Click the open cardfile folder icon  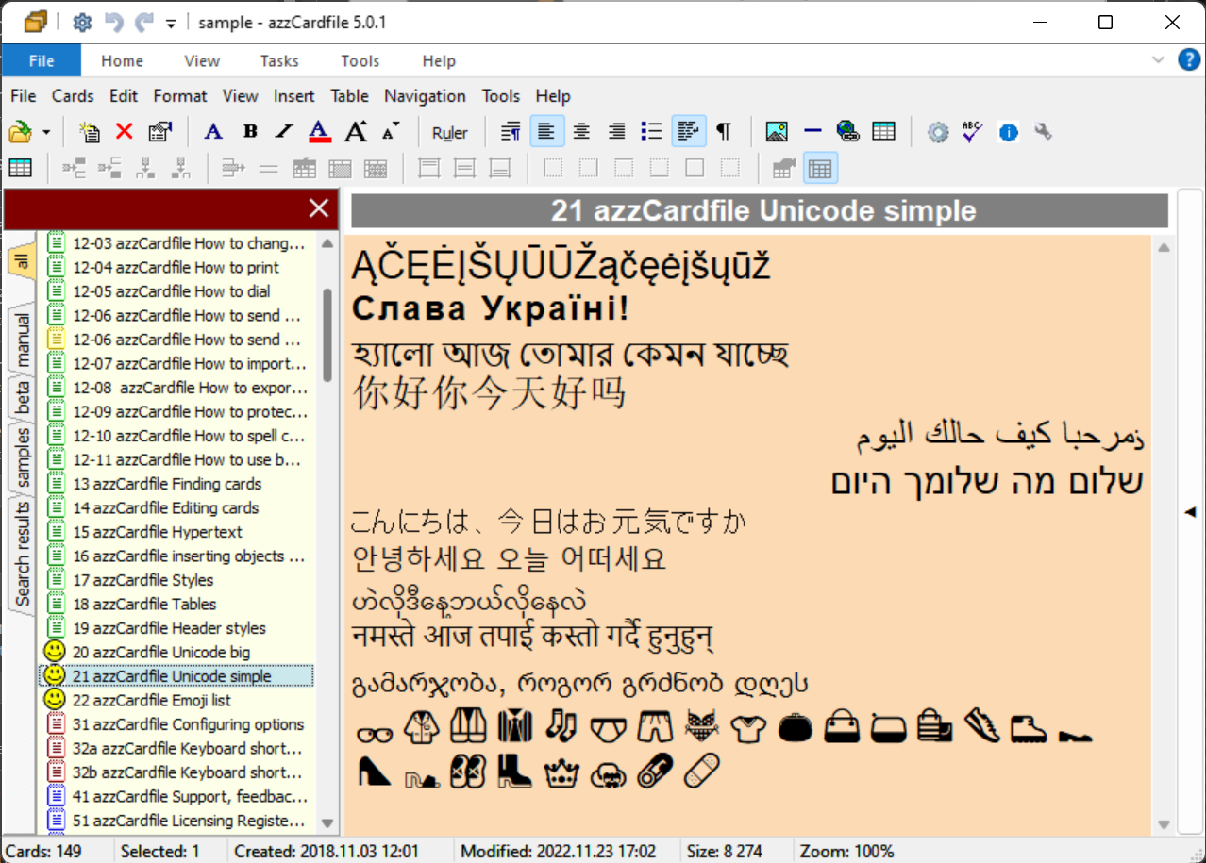pos(20,132)
